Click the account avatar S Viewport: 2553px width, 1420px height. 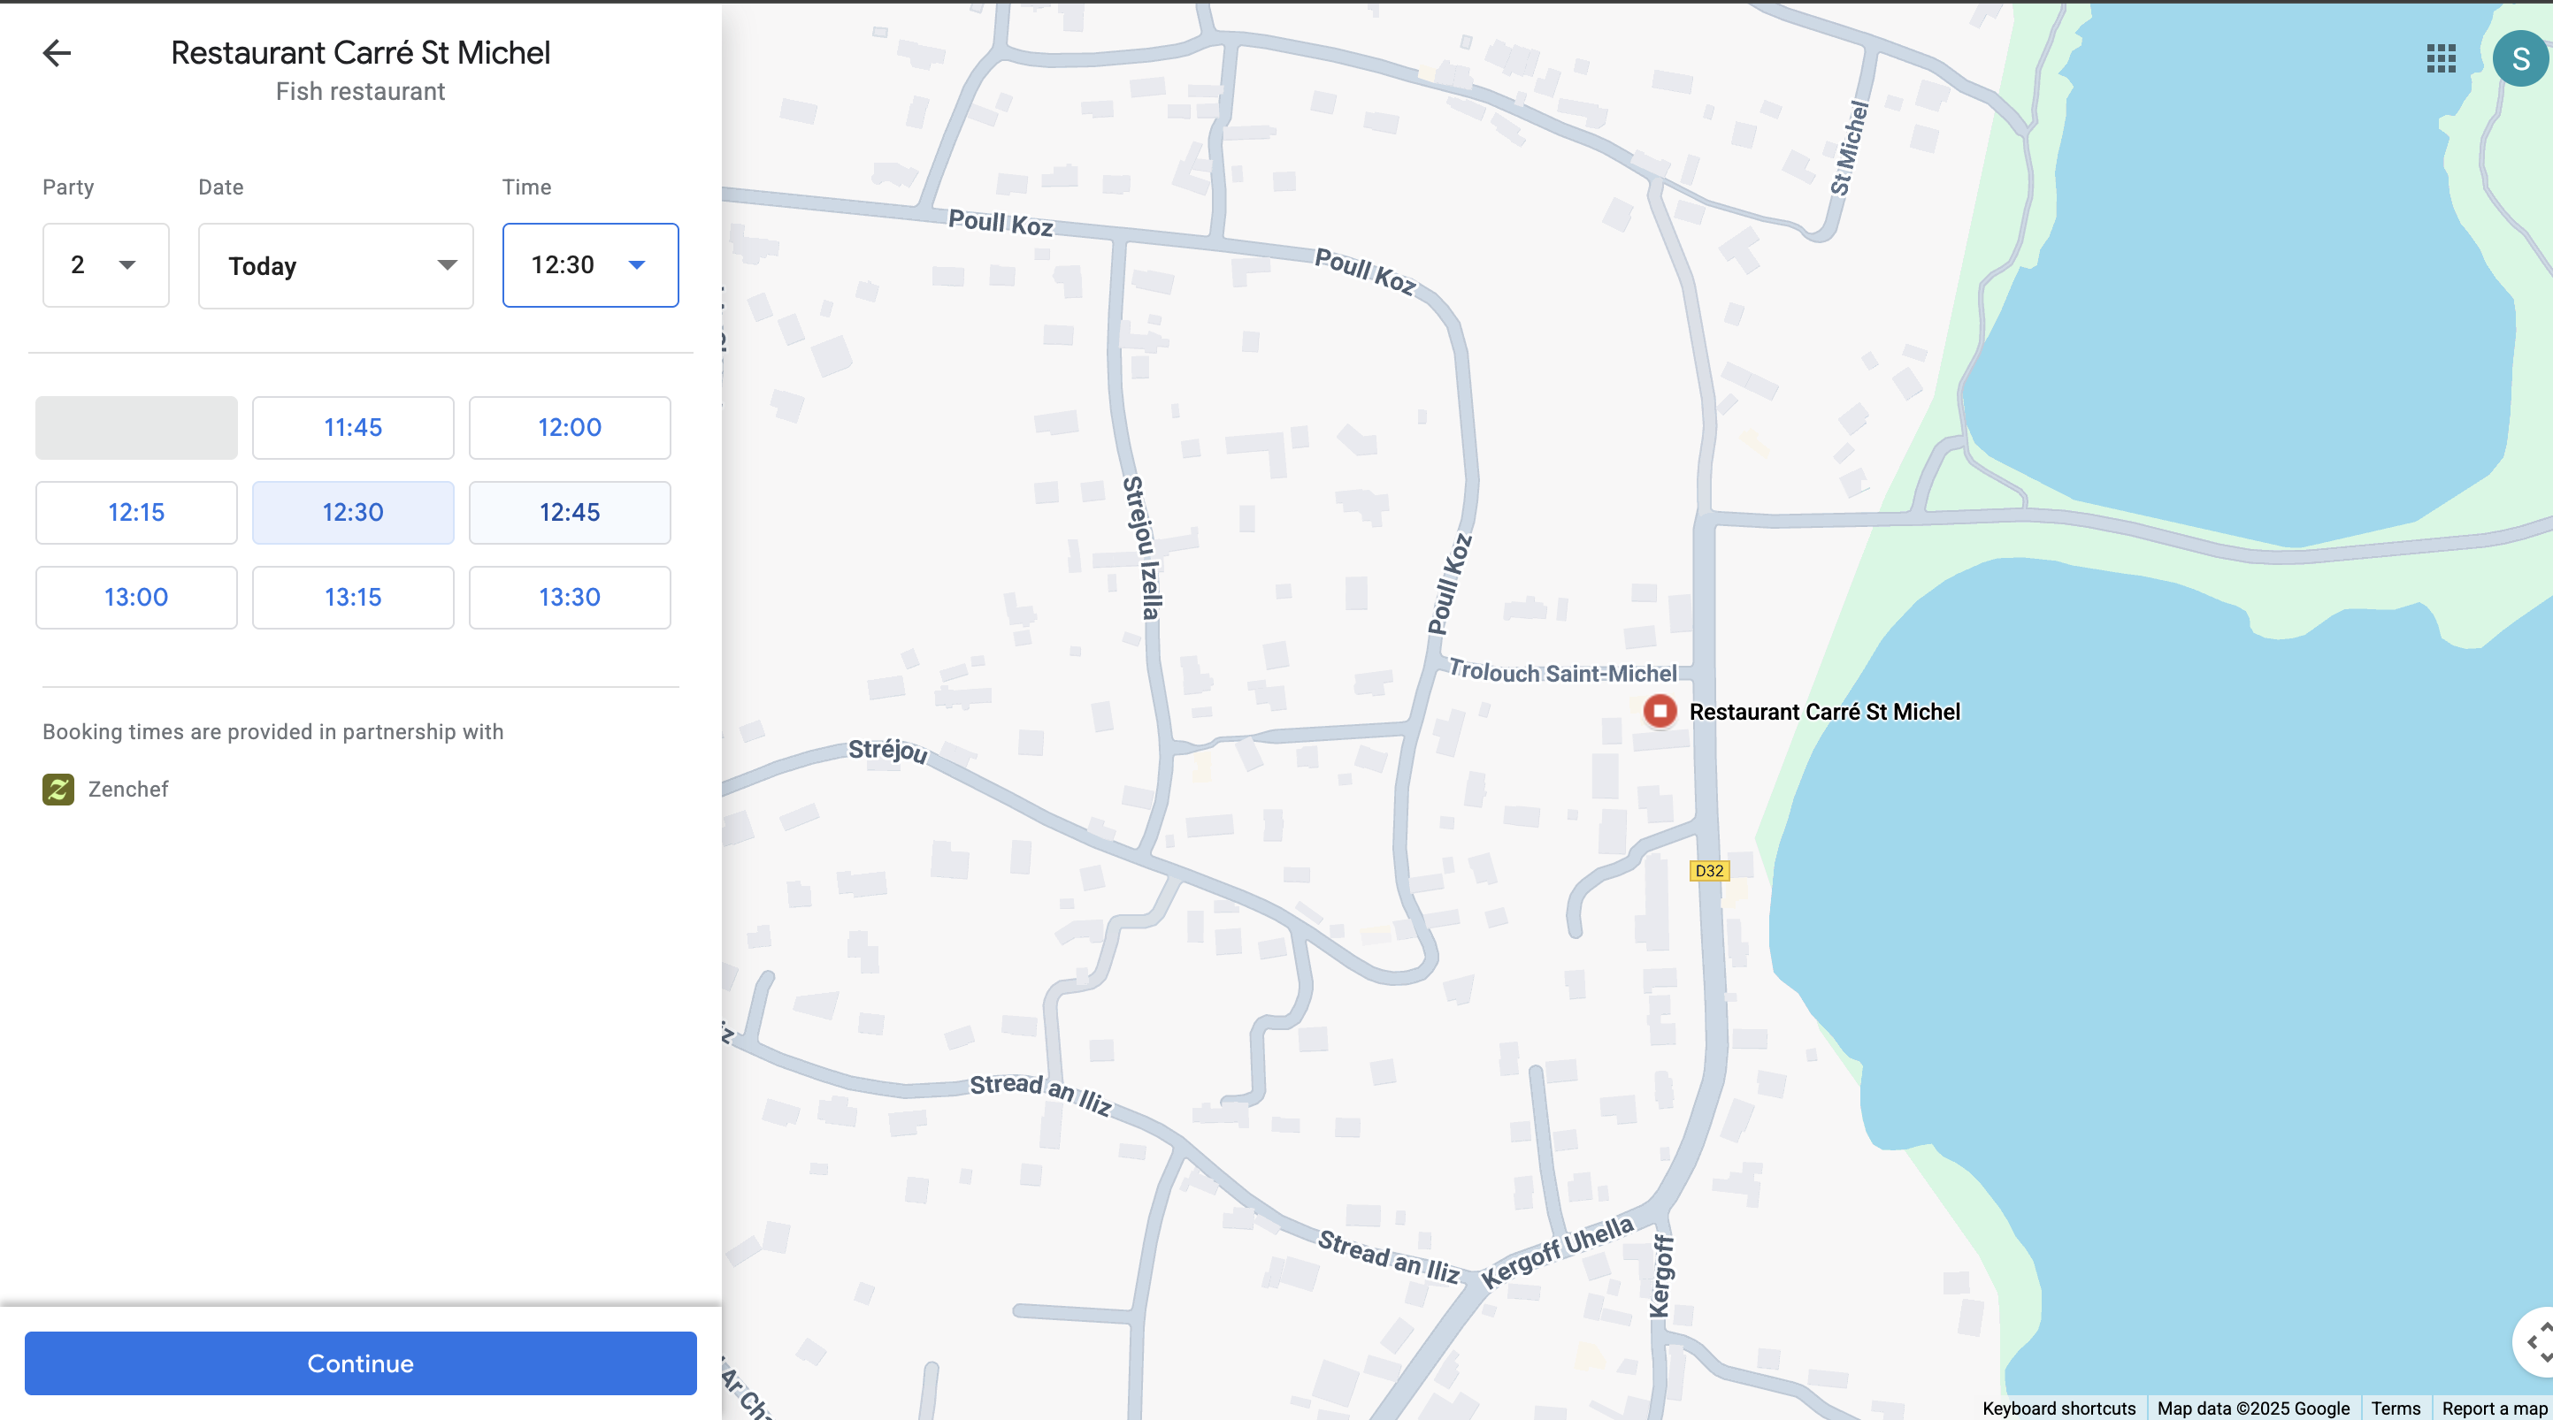point(2519,58)
